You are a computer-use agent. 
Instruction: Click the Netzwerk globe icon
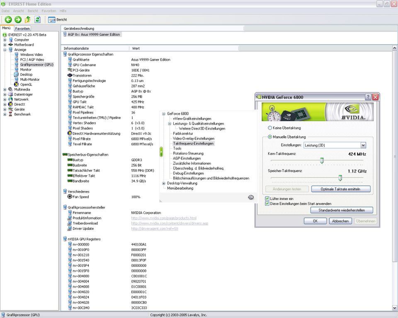click(11, 99)
